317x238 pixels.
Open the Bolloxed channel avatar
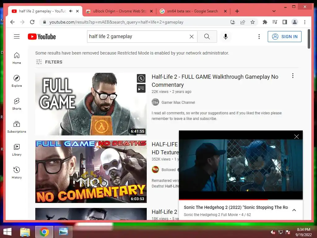coord(155,170)
